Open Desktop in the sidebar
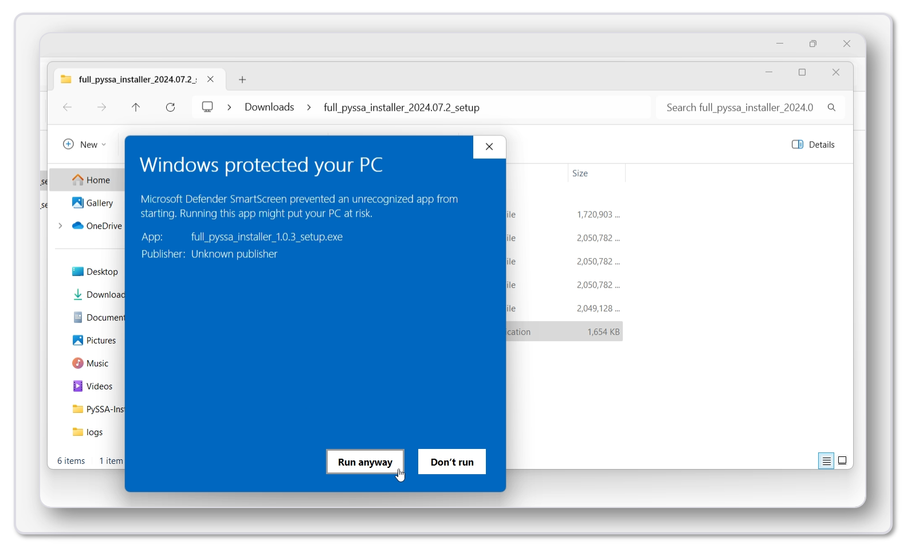The image size is (911, 551). click(x=95, y=272)
